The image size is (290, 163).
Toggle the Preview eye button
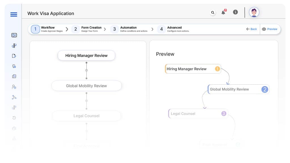(270, 29)
